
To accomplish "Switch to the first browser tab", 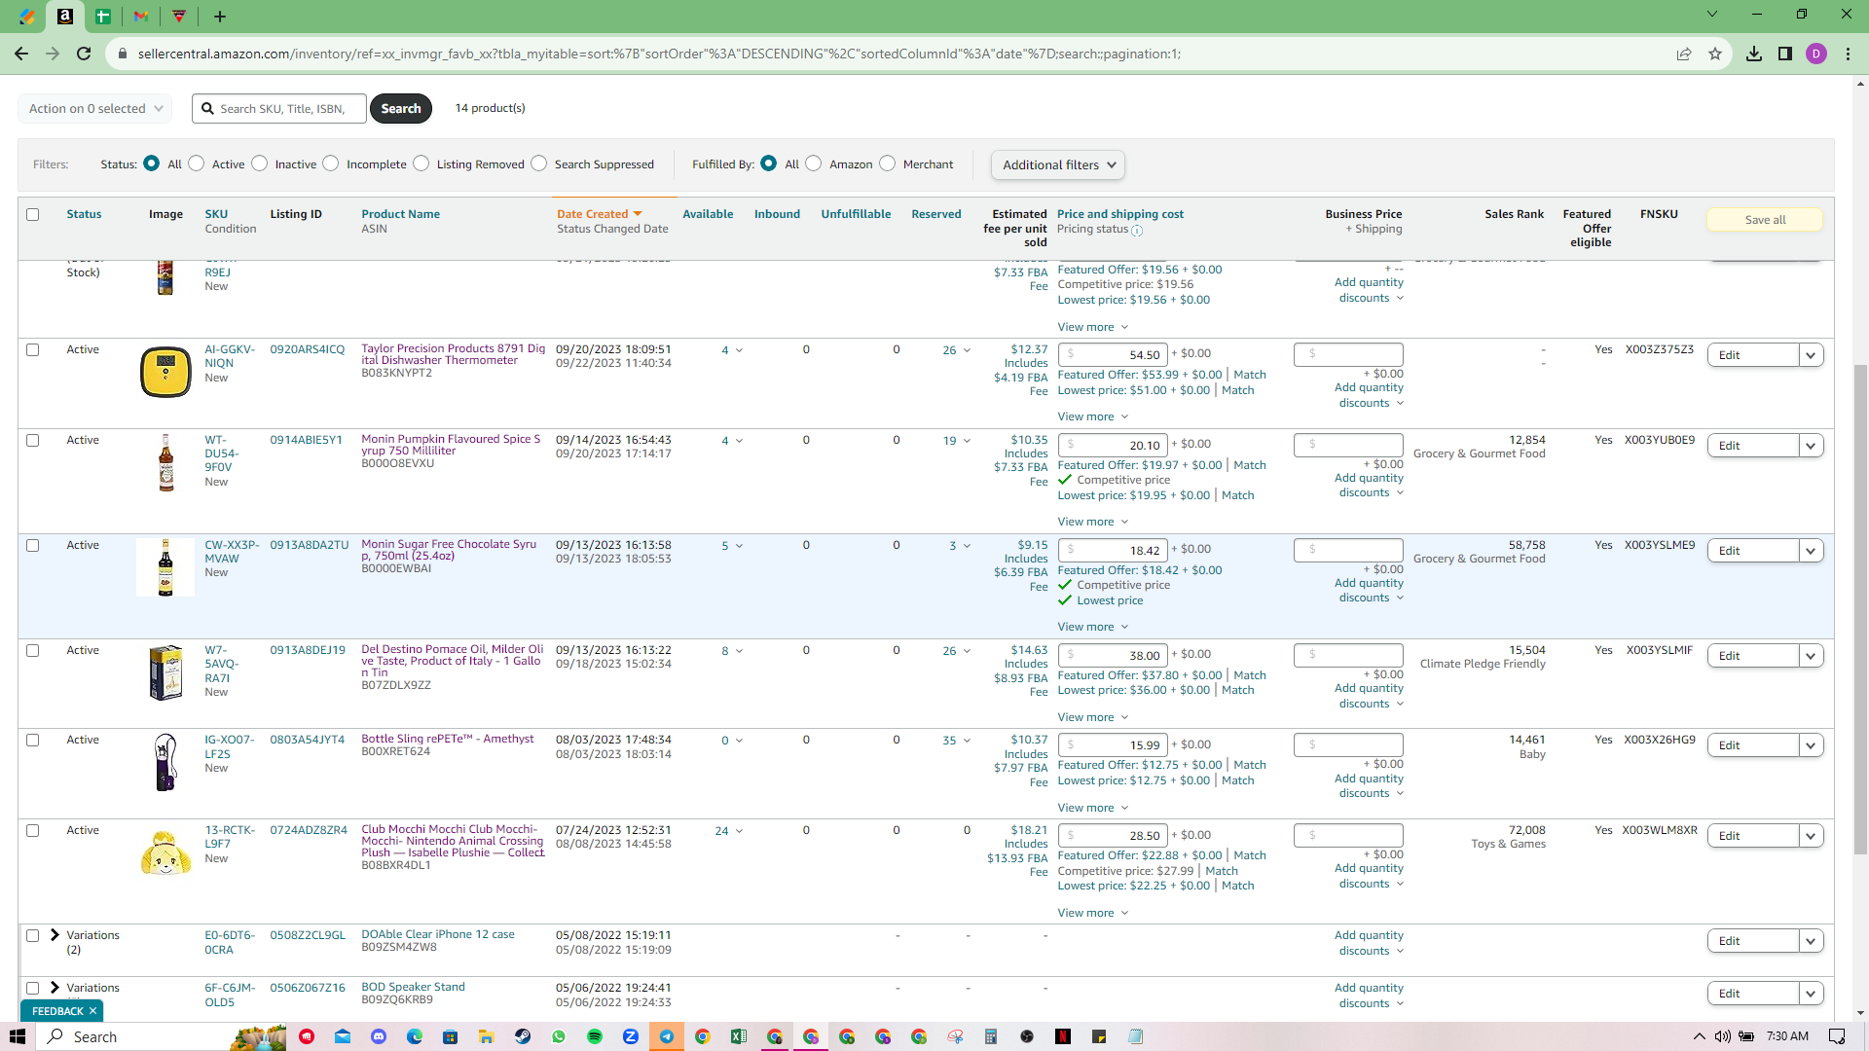I will (x=26, y=17).
